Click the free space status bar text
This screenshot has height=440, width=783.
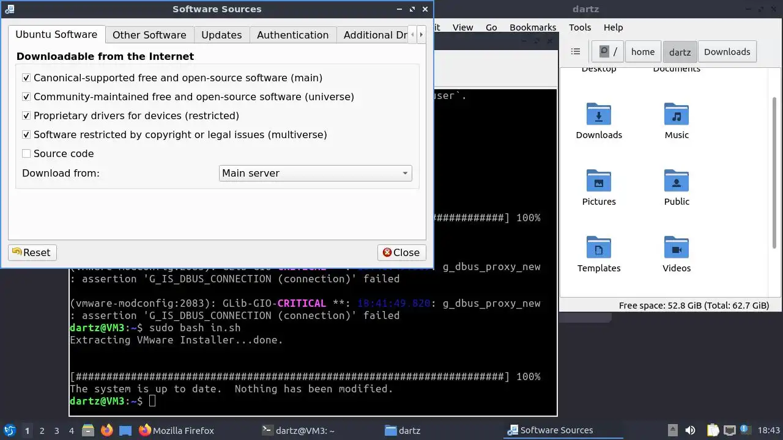pyautogui.click(x=694, y=306)
